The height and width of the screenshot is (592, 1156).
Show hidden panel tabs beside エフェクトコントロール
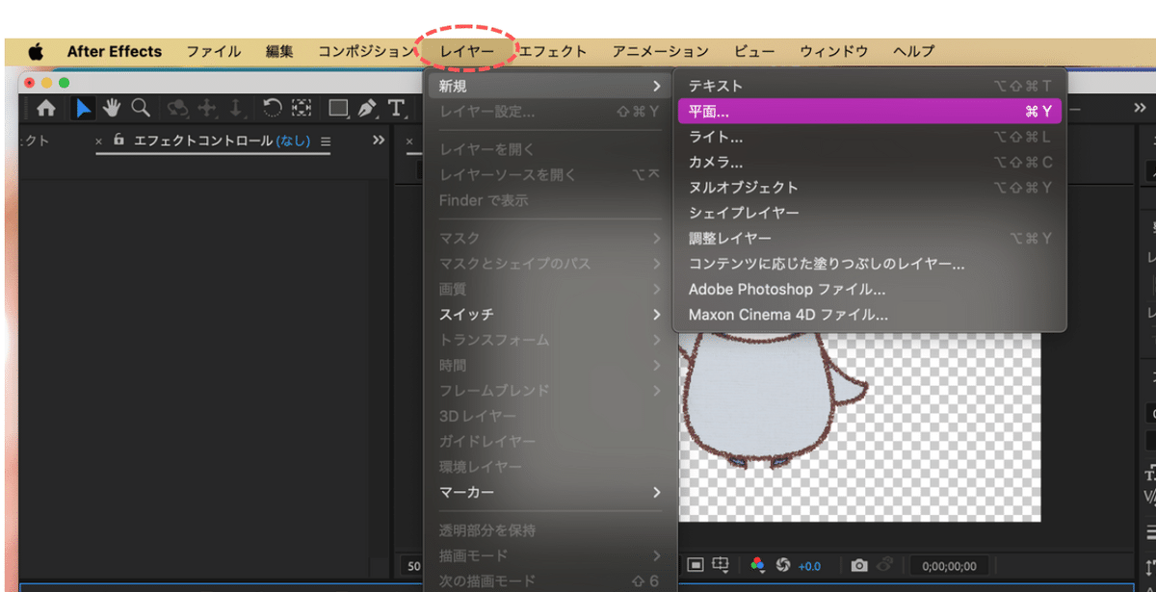click(x=378, y=141)
